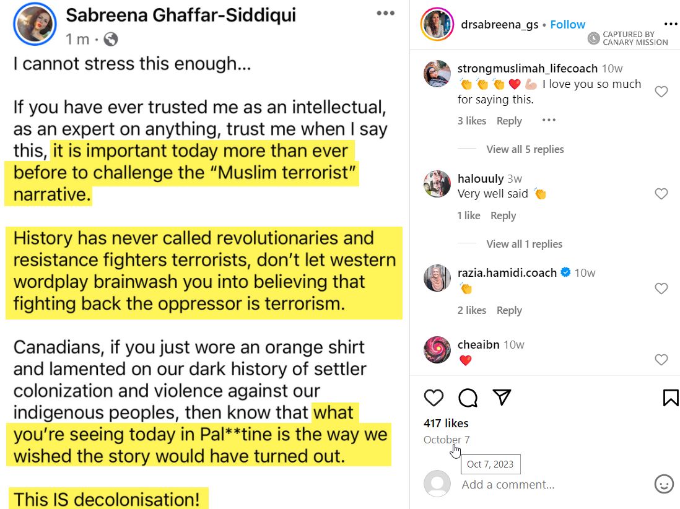Open the three-dot menu on the post header
The image size is (680, 509).
pyautogui.click(x=385, y=12)
